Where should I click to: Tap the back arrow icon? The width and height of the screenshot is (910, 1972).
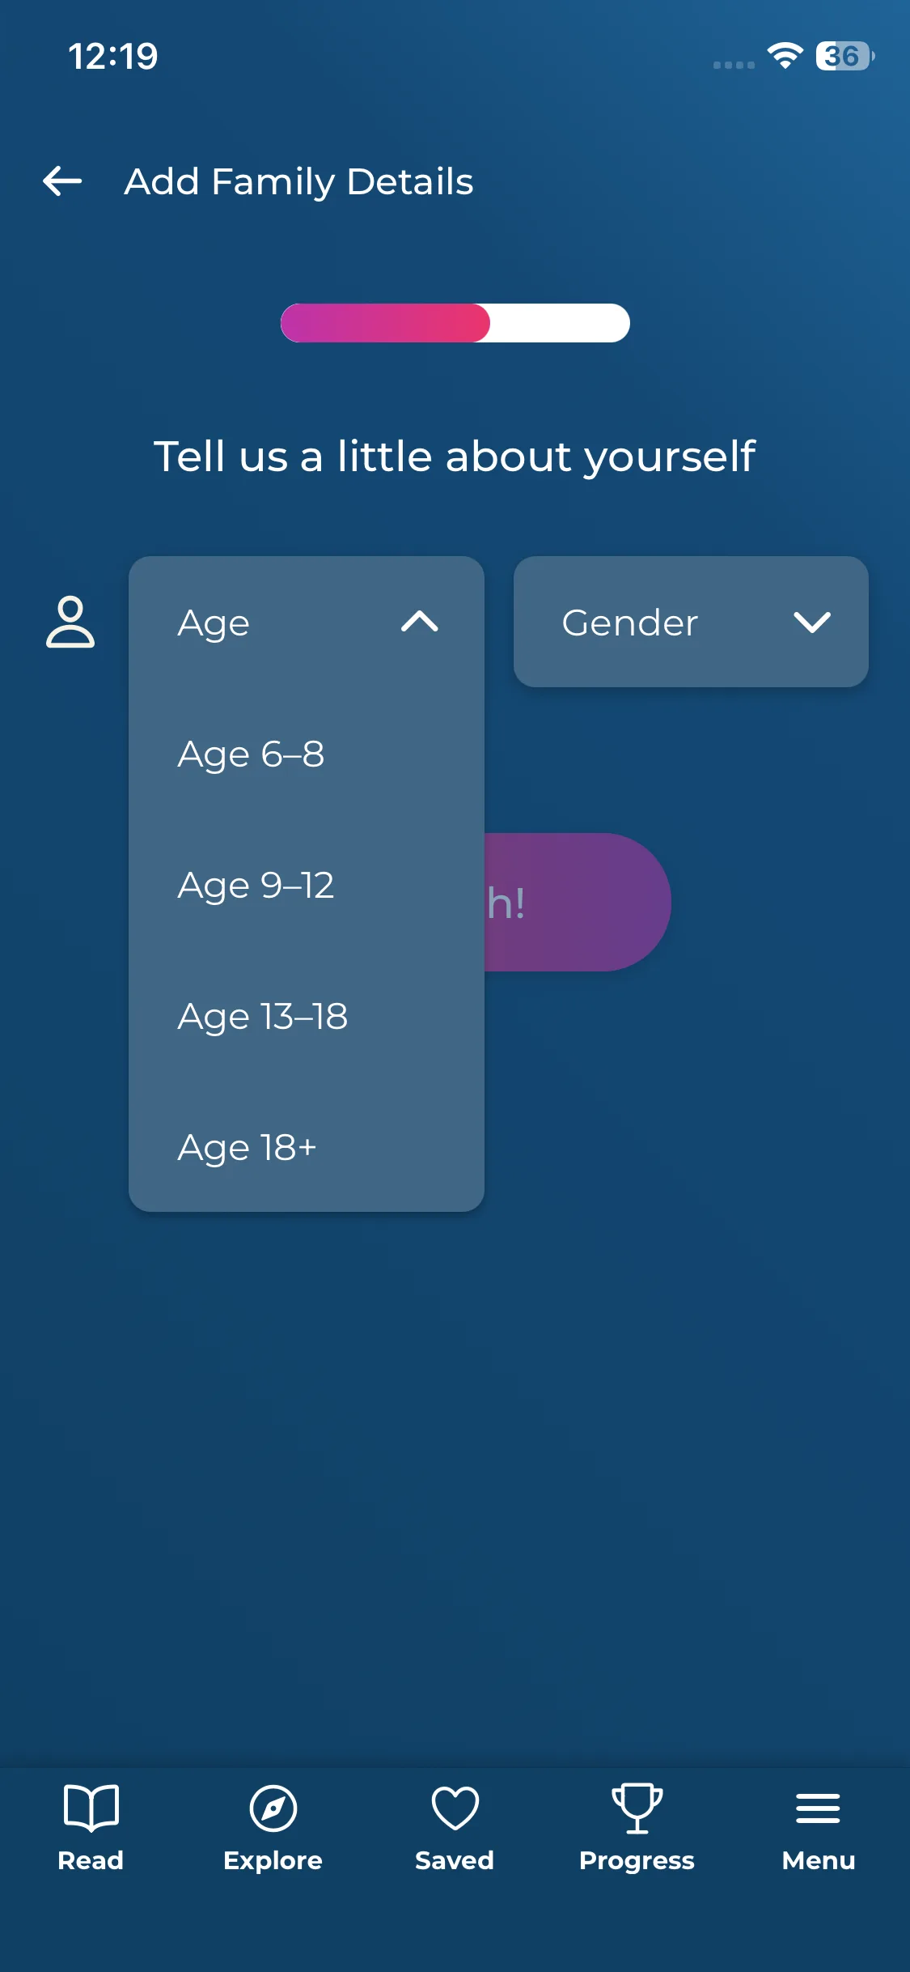tap(62, 181)
